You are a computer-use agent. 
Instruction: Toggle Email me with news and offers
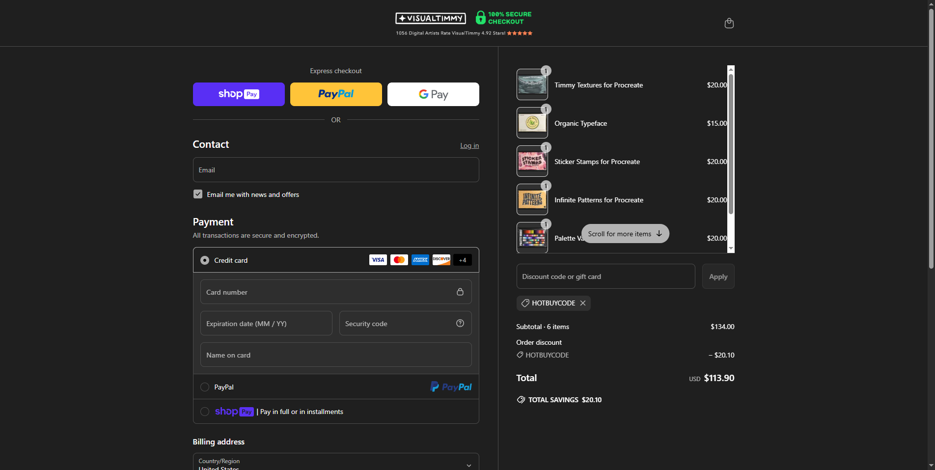click(198, 194)
